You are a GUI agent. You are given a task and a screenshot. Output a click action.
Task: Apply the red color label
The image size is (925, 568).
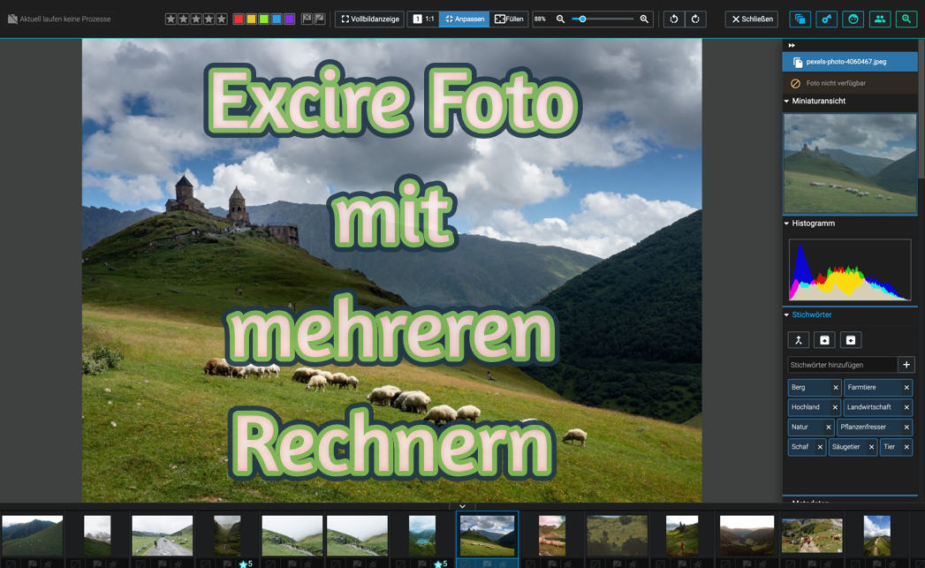tap(239, 19)
